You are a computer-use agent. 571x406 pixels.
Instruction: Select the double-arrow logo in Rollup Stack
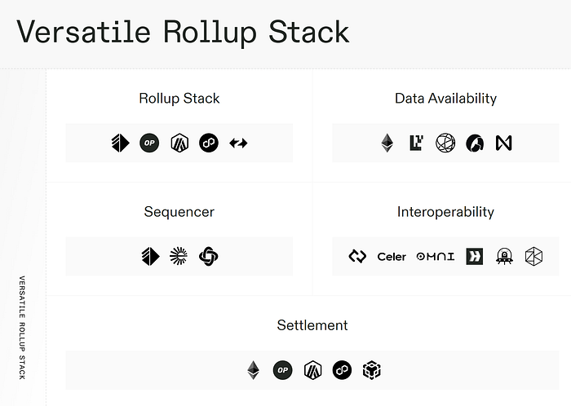pos(238,143)
